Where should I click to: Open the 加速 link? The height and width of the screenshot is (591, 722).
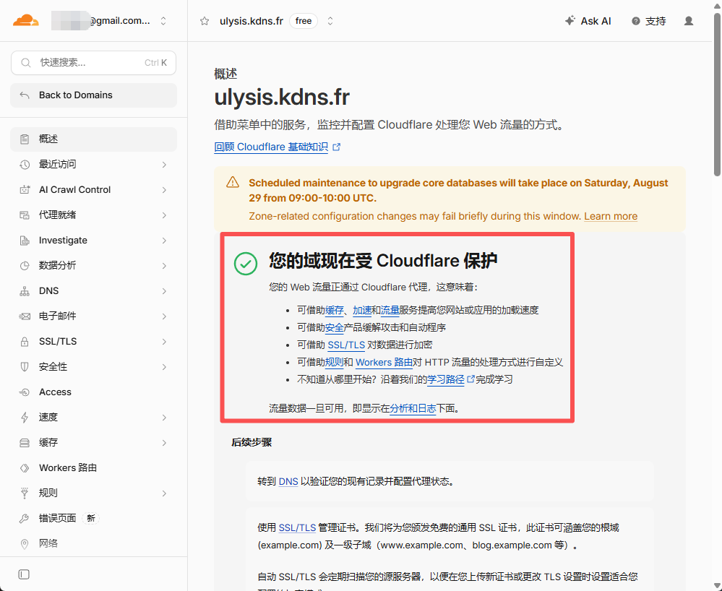click(x=362, y=310)
